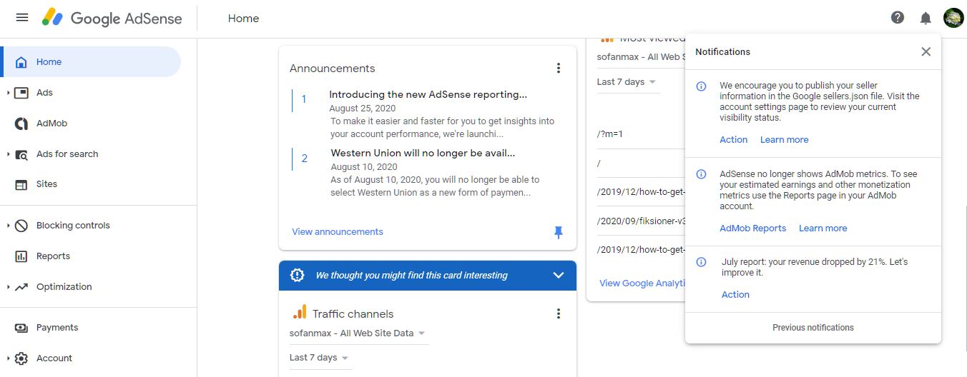The image size is (967, 377).
Task: Click the Blocking controls icon
Action: pyautogui.click(x=21, y=226)
